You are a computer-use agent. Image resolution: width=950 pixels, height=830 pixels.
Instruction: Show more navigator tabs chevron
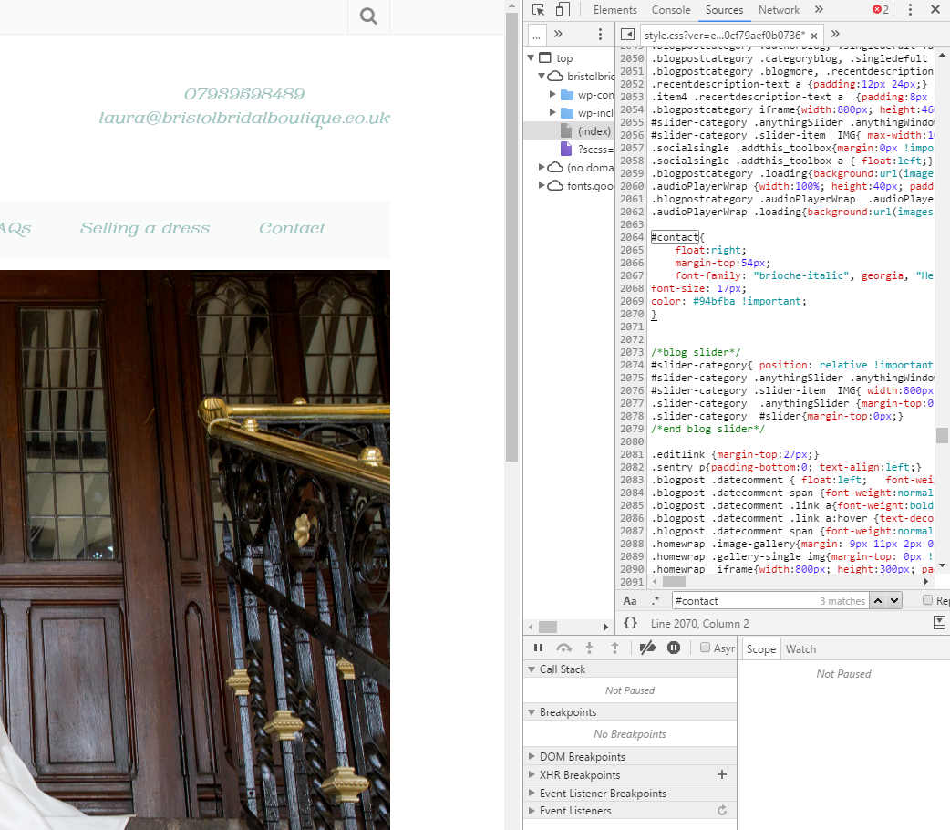coord(559,34)
